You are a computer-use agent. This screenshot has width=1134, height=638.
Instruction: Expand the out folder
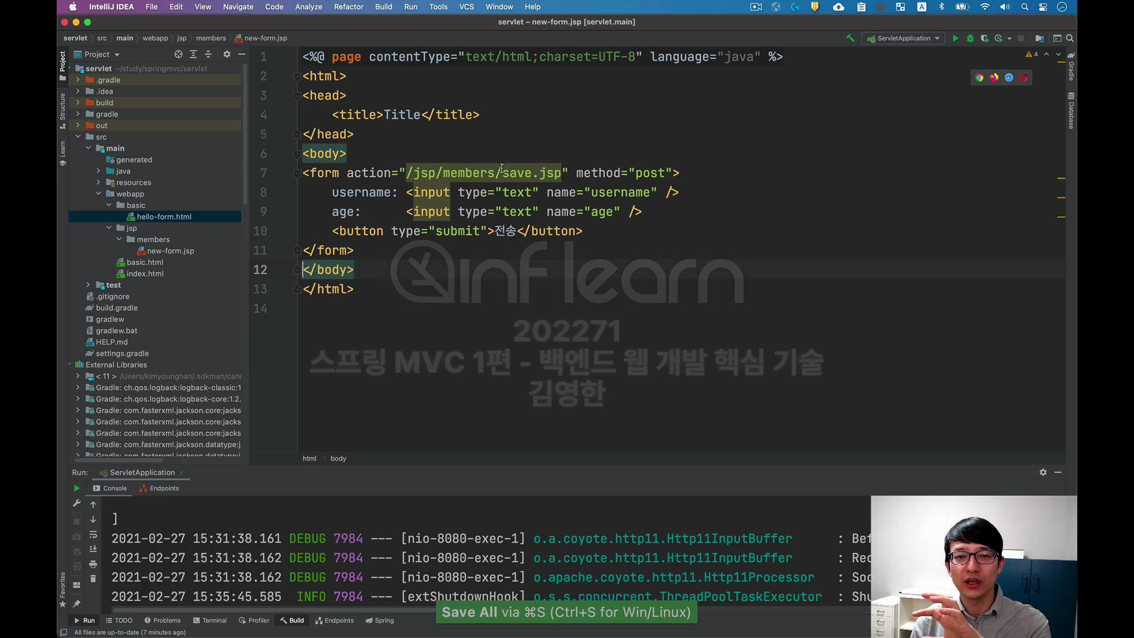point(77,125)
